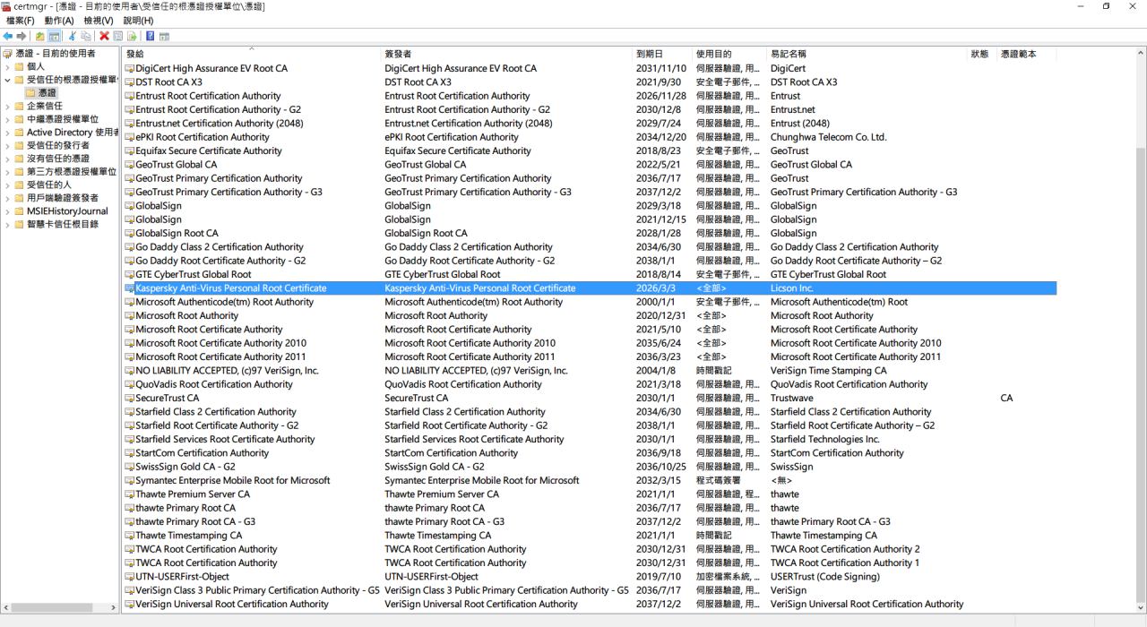
Task: Expand the 受信任的發行者 node arrow
Action: tap(7, 145)
